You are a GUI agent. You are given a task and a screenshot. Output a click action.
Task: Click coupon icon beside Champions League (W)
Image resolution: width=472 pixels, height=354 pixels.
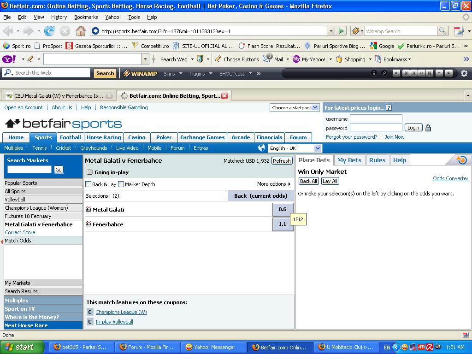(90, 312)
